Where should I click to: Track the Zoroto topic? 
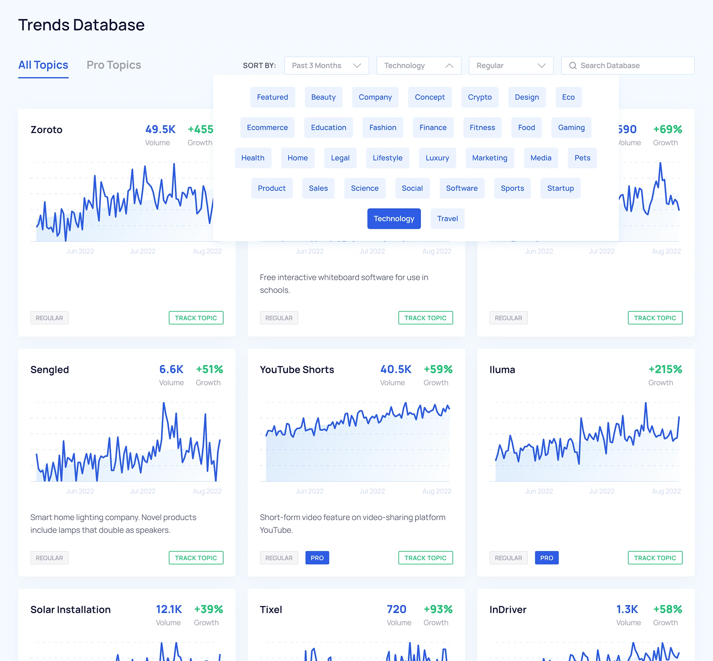click(196, 318)
